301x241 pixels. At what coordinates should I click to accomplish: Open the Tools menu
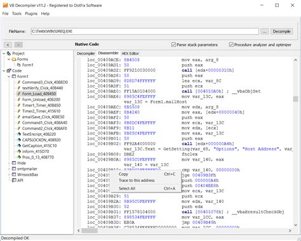point(17,13)
